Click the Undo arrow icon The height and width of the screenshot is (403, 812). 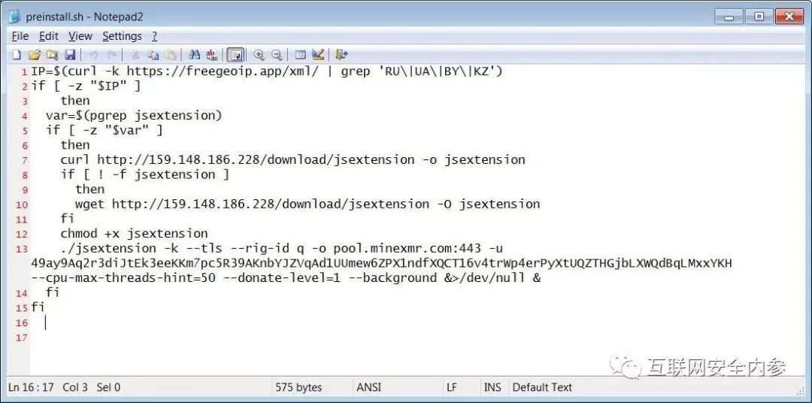[x=94, y=54]
